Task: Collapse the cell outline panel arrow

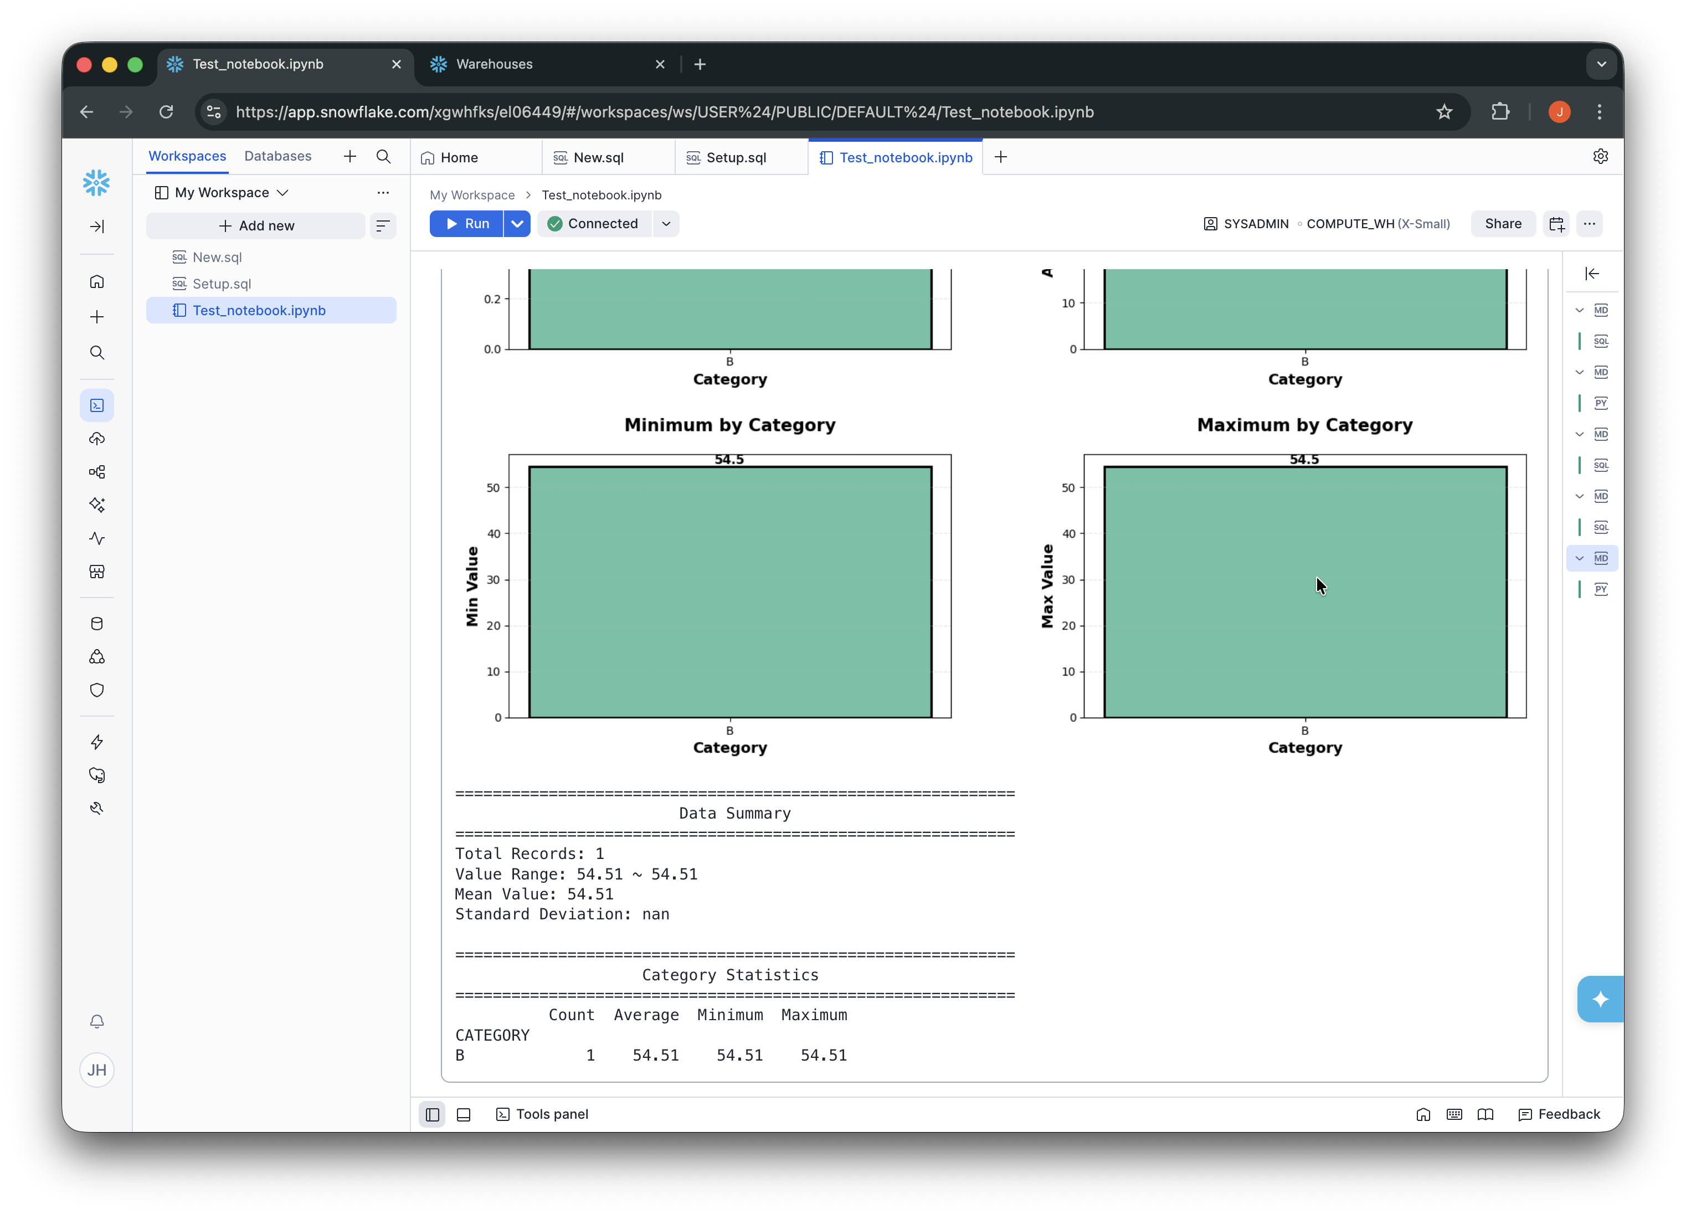Action: 1592,274
